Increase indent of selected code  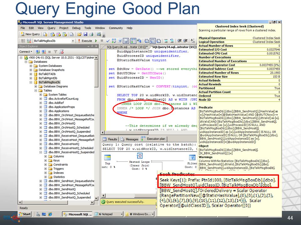pyautogui.click(x=185, y=41)
